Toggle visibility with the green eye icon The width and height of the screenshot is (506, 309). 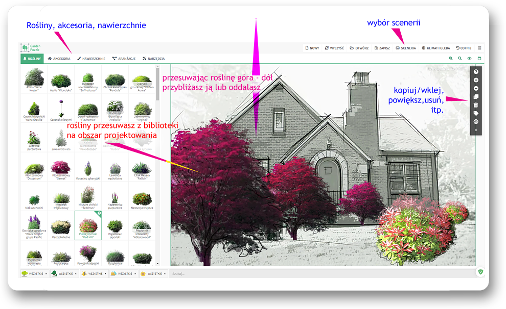(470, 59)
